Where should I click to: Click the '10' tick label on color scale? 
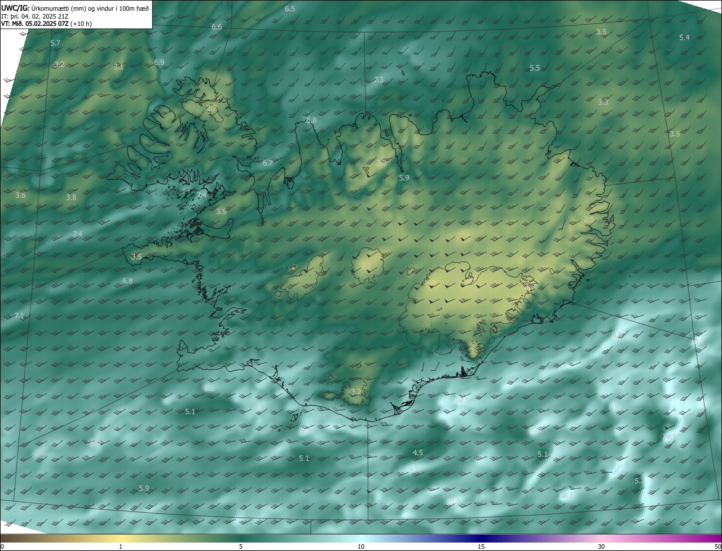coord(361,546)
